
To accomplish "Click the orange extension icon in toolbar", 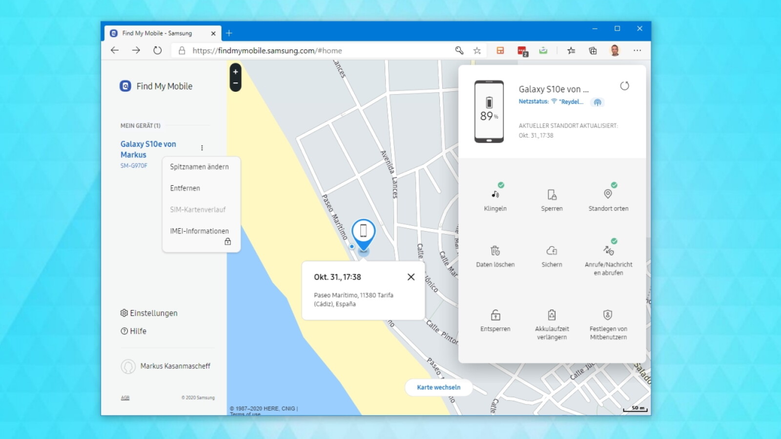I will click(x=500, y=50).
